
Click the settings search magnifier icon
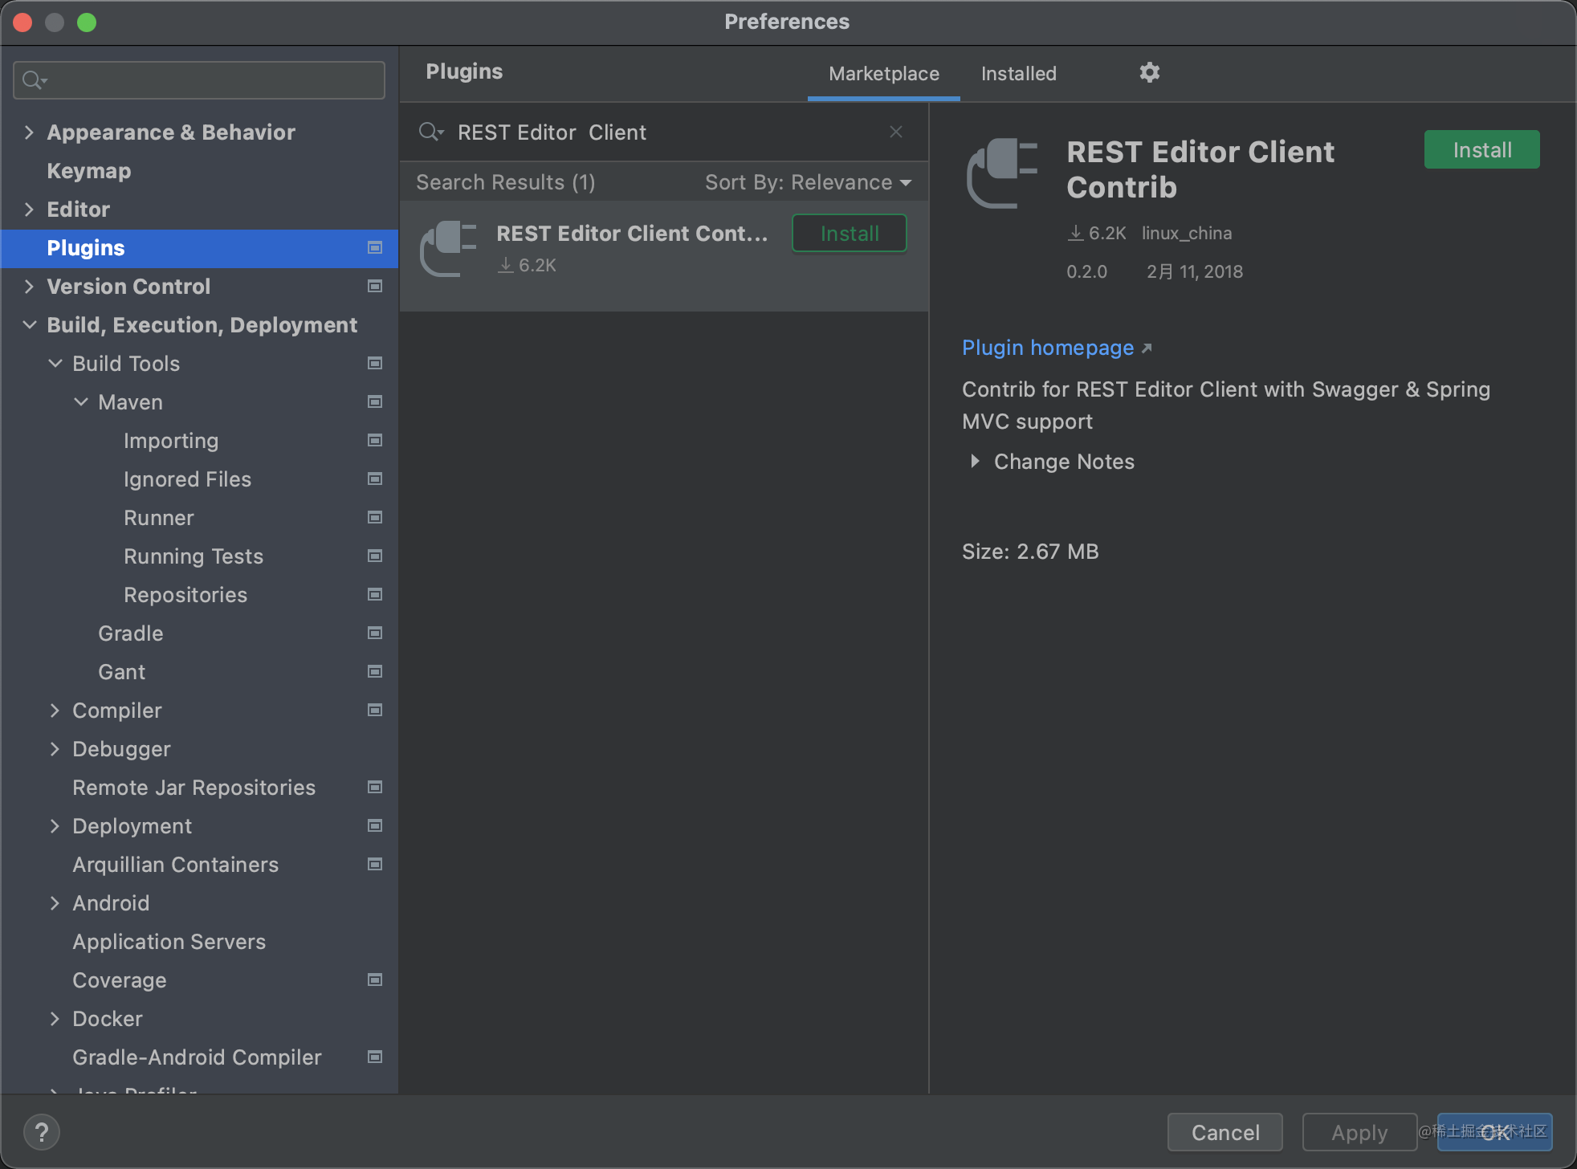tap(35, 79)
